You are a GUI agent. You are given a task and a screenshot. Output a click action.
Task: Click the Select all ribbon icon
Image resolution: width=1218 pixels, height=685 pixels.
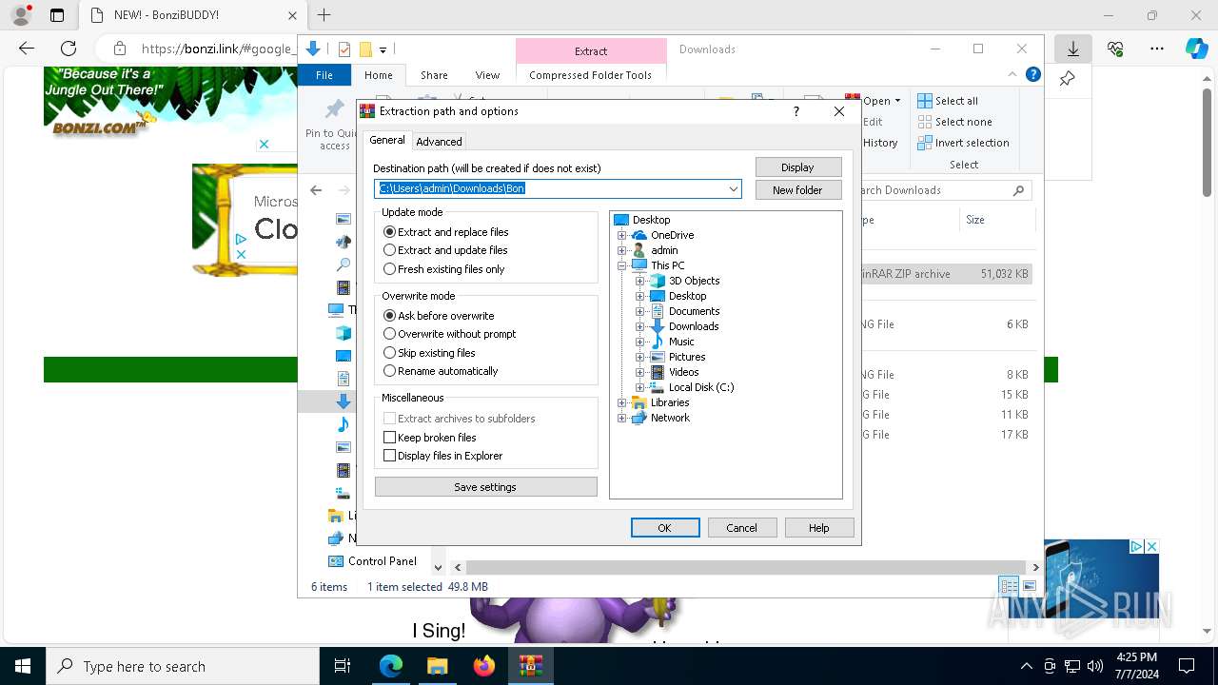click(924, 101)
